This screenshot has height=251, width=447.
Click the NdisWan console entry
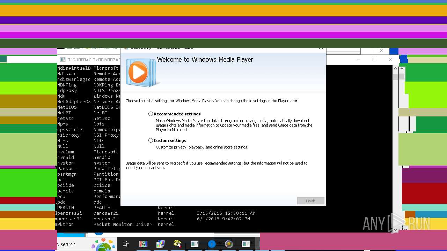[67, 74]
